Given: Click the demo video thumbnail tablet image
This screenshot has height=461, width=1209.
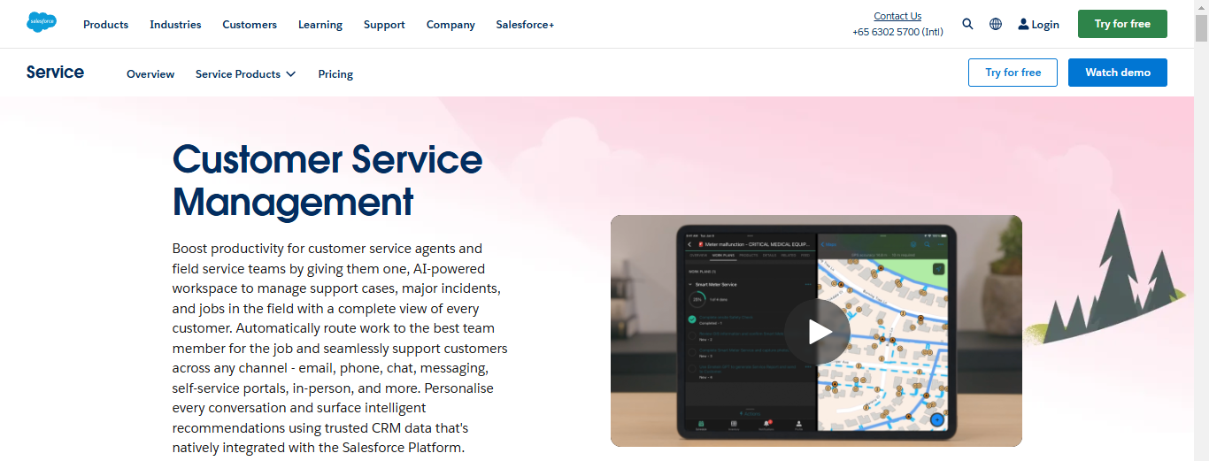Looking at the screenshot, I should click(816, 331).
